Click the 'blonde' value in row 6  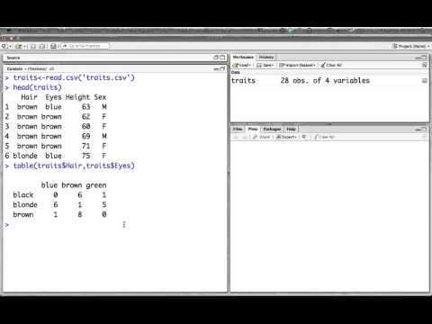point(25,156)
